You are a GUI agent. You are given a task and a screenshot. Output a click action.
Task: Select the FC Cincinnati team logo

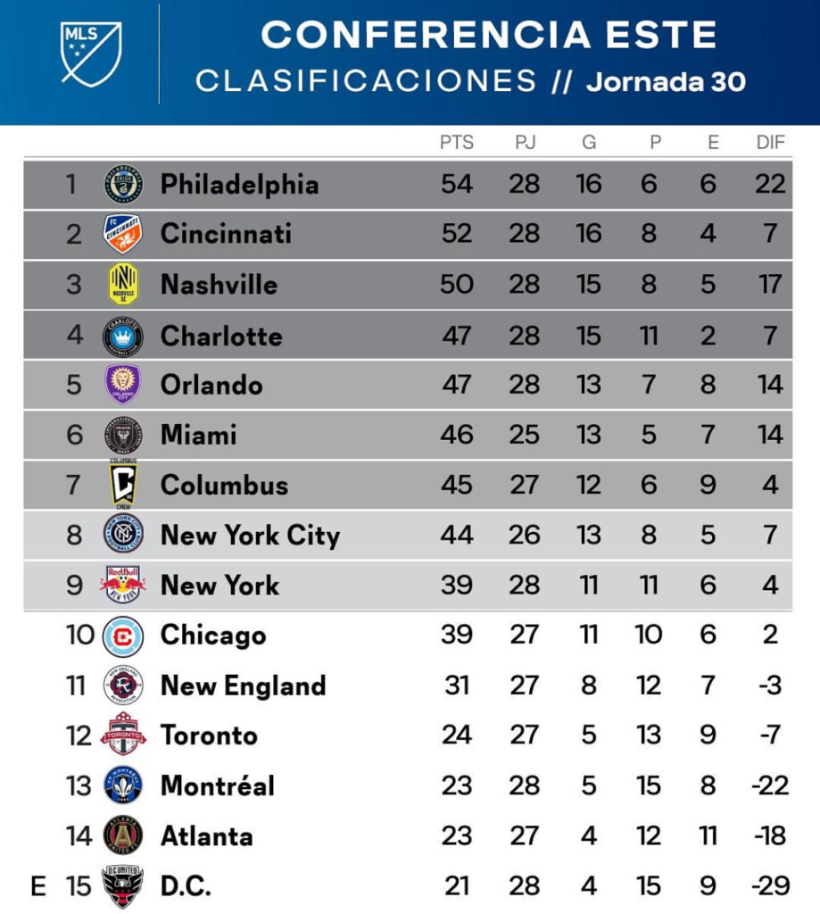coord(123,235)
